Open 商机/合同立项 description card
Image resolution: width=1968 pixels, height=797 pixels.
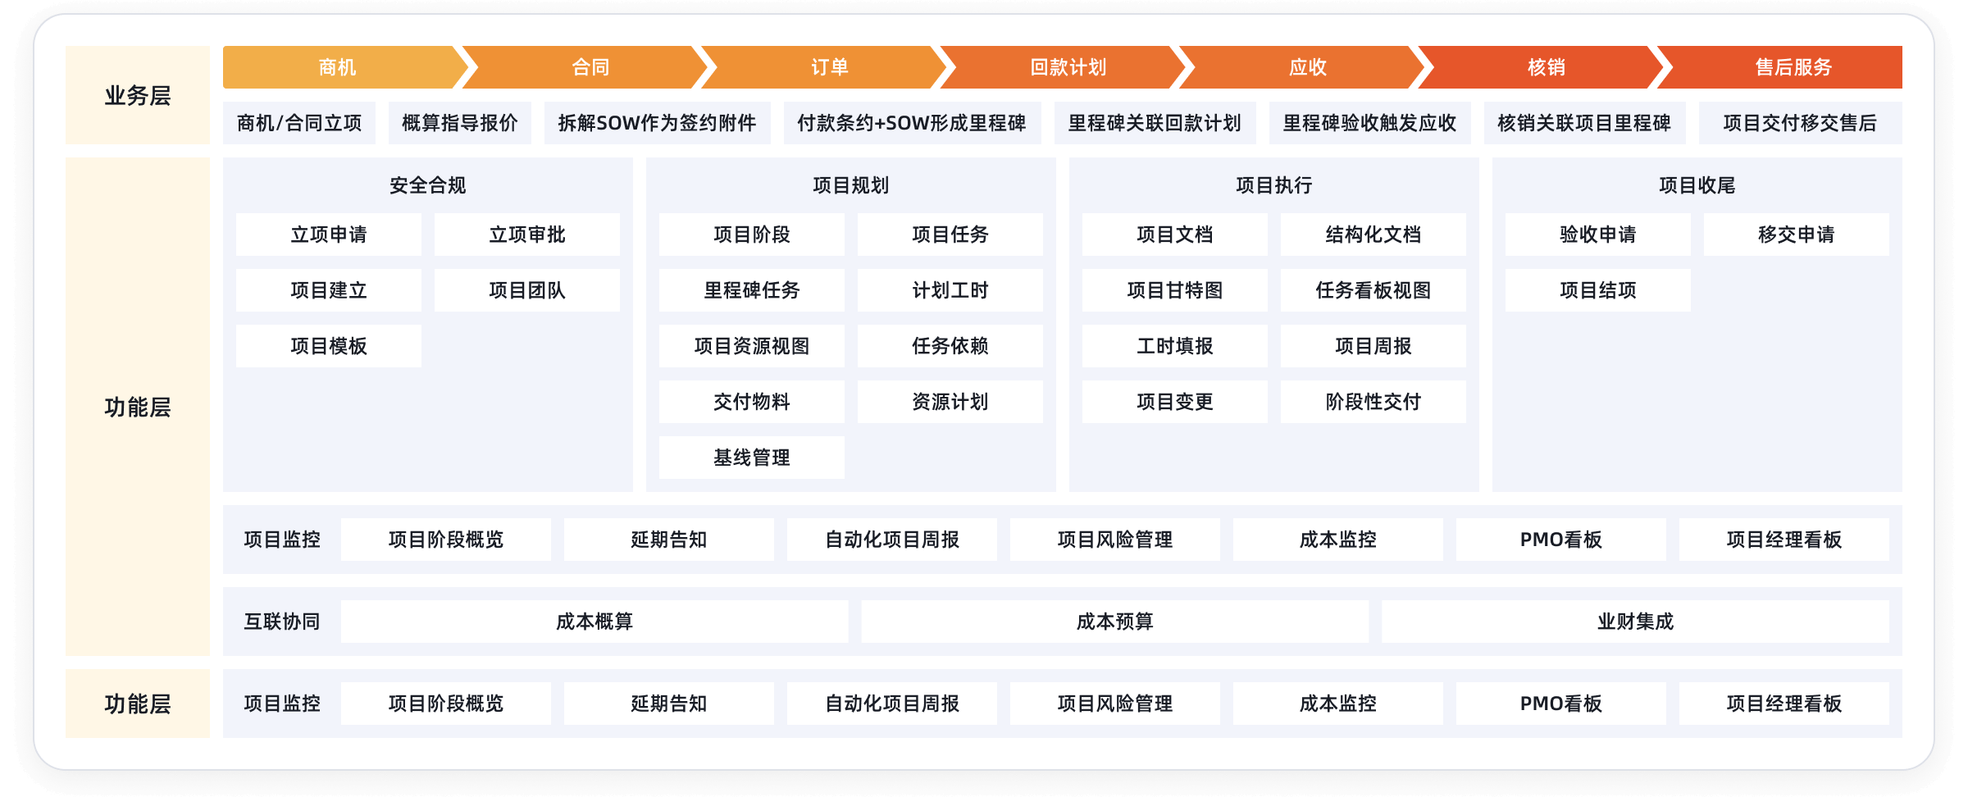click(300, 122)
